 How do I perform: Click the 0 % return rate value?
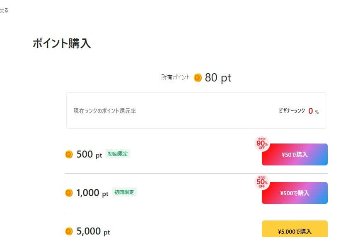[313, 111]
